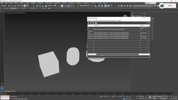Screen dimensions: 178x100
Task: Open the Render Setup icon
Action: pos(118,6)
